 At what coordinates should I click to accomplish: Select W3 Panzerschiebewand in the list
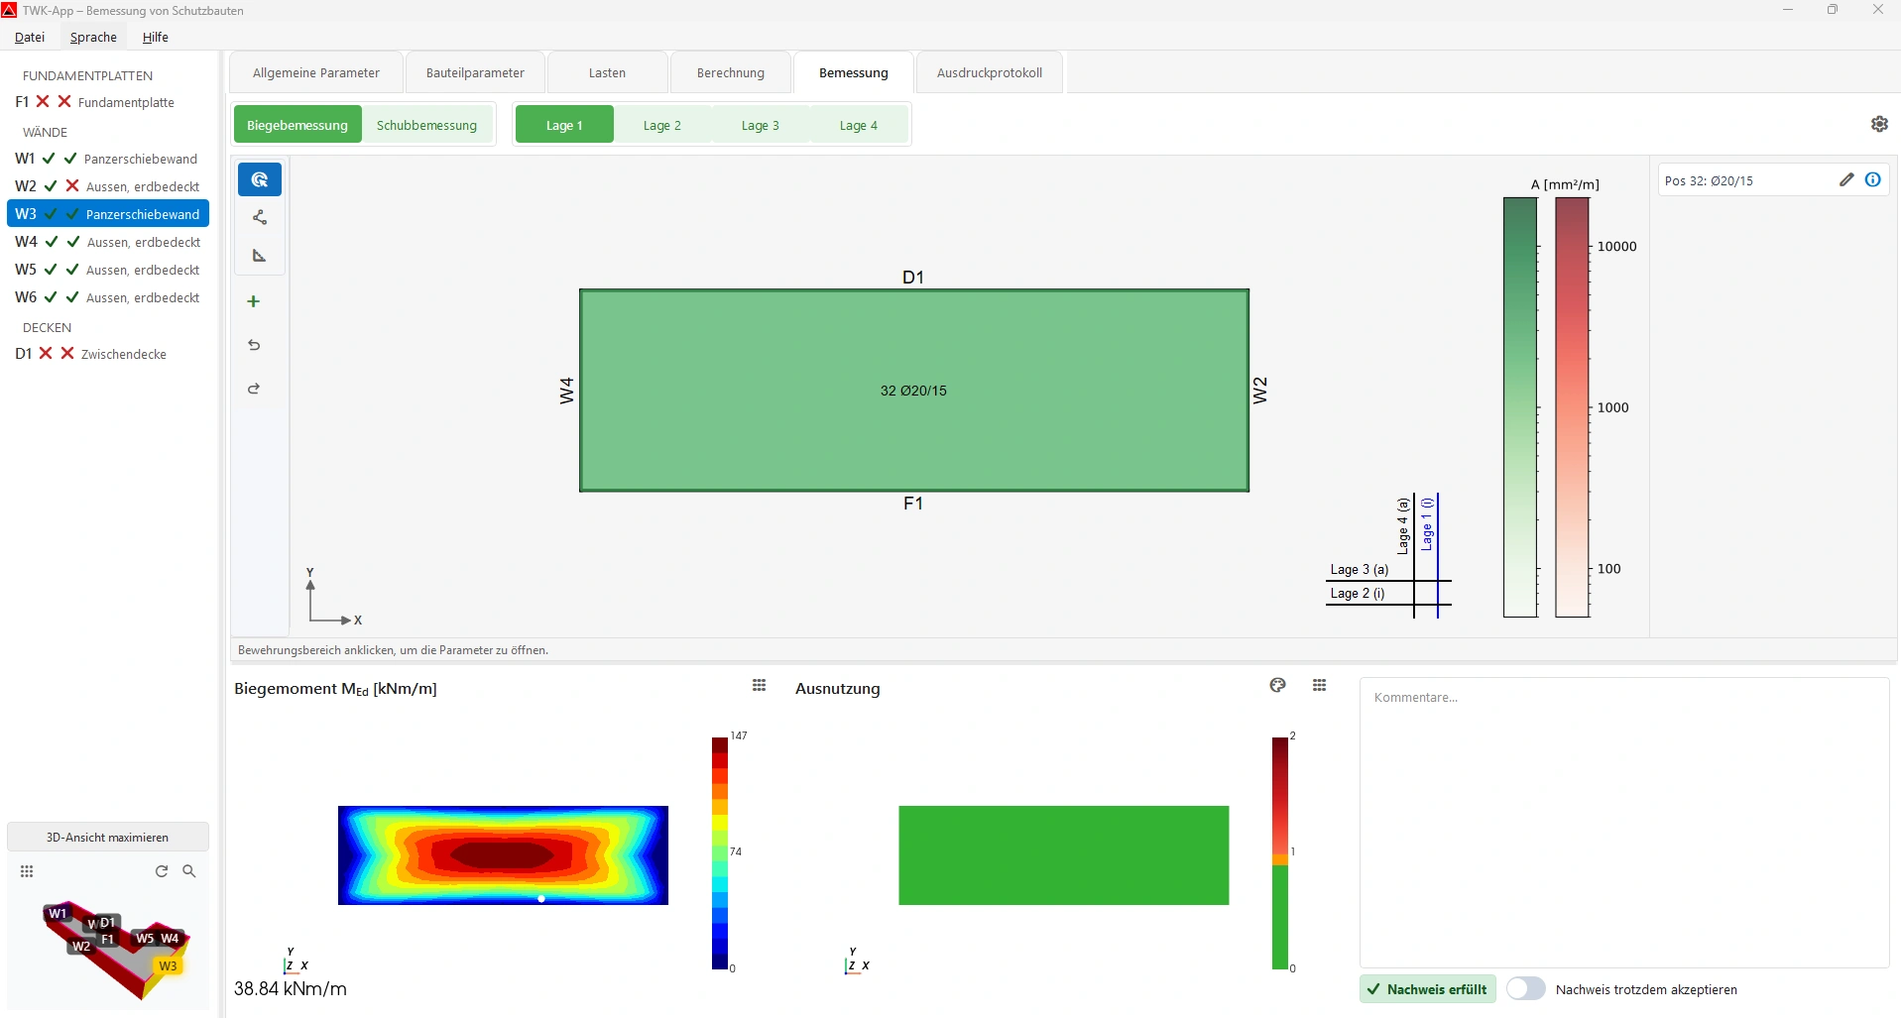coord(108,214)
